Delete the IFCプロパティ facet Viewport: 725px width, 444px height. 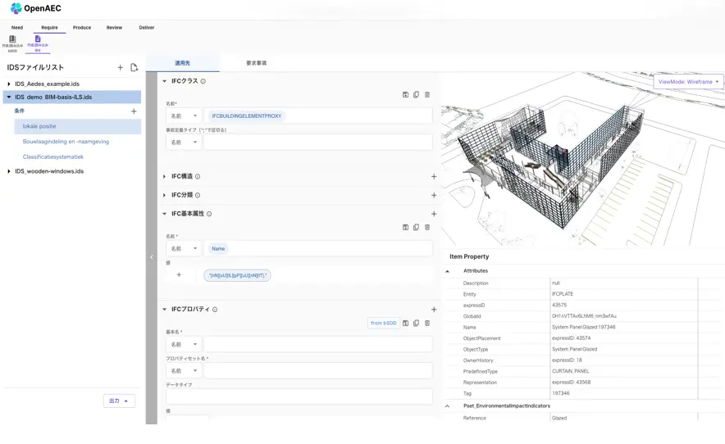(427, 323)
